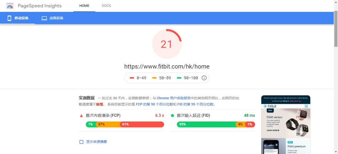Click the FID 95% green bar segment

click(x=206, y=124)
